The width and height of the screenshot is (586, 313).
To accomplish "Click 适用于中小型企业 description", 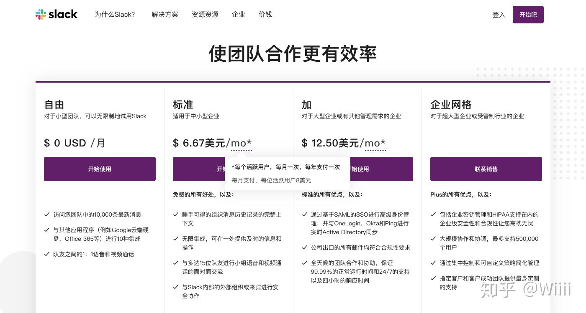I will tap(196, 116).
